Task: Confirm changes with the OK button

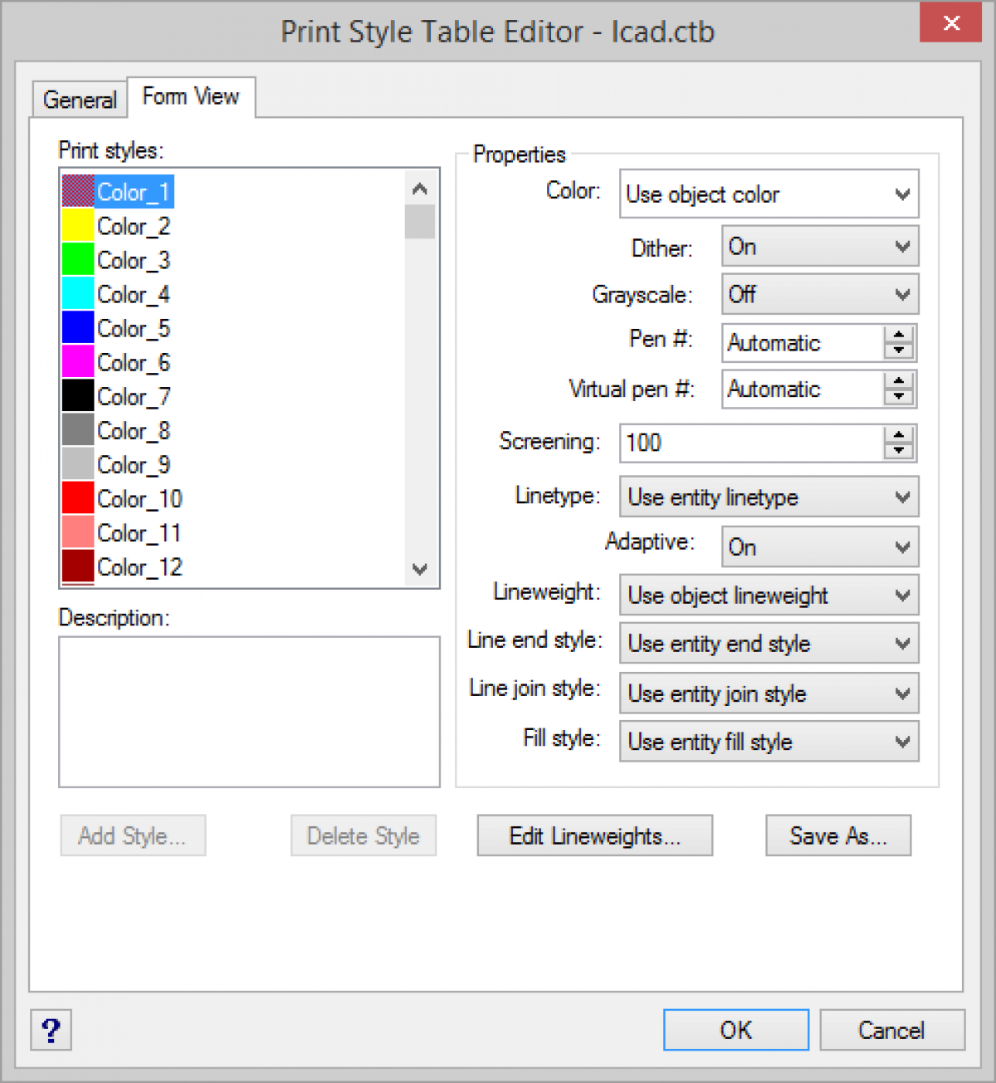Action: [x=735, y=1030]
